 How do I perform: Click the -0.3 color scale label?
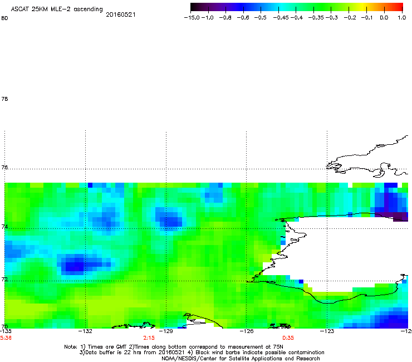[332, 18]
